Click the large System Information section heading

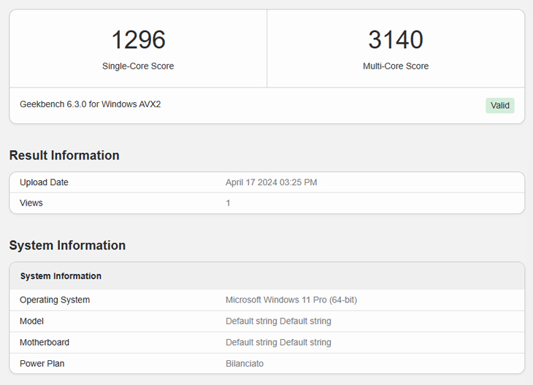point(67,246)
